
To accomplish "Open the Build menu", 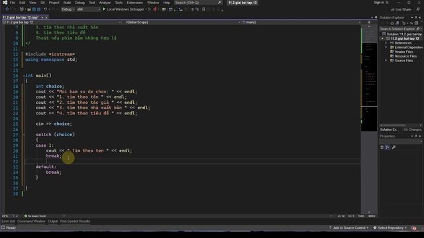I will coord(67,3).
